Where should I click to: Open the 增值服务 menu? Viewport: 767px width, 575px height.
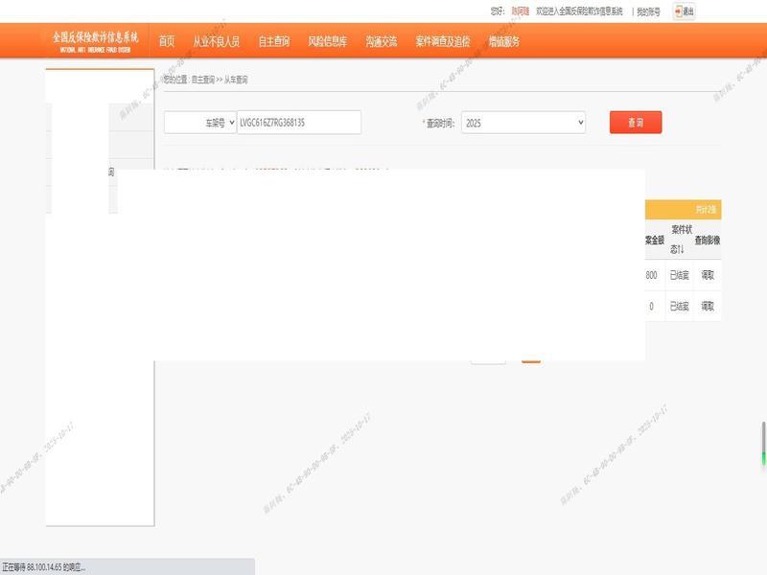503,41
